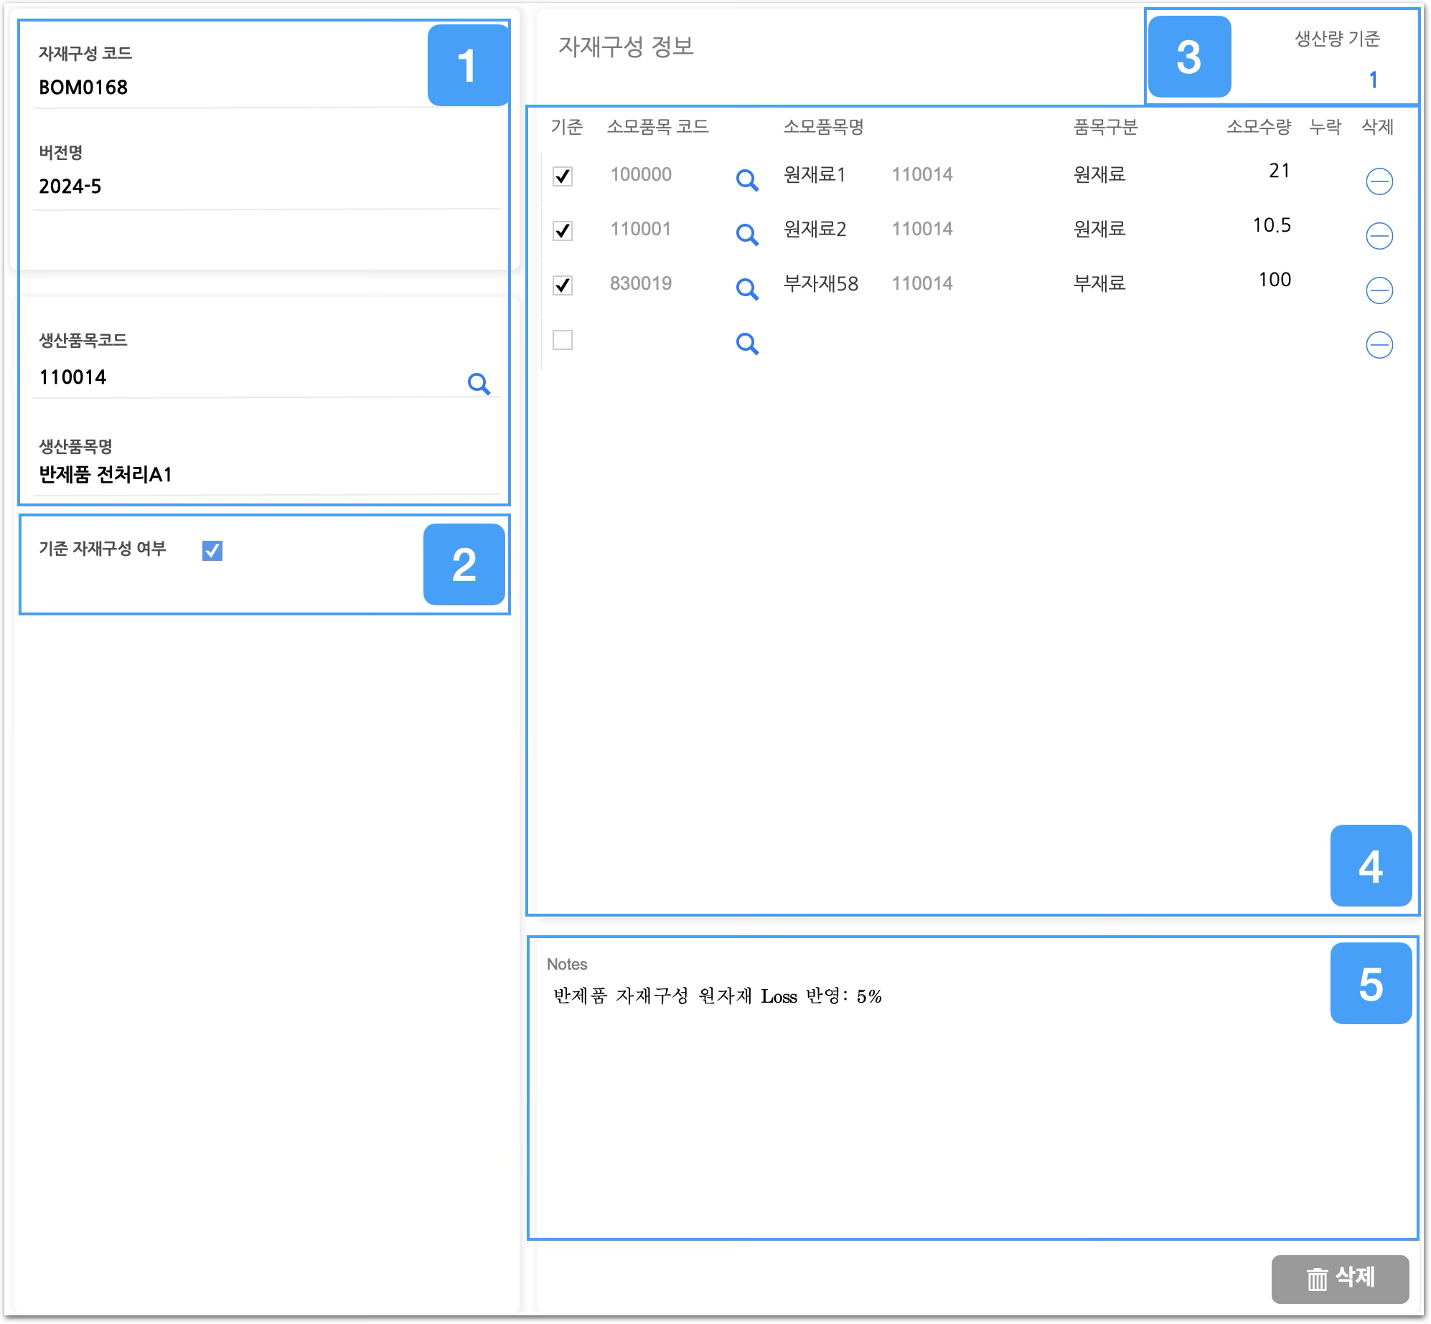Click search icon in empty bottom row
This screenshot has width=1431, height=1324.
747,344
